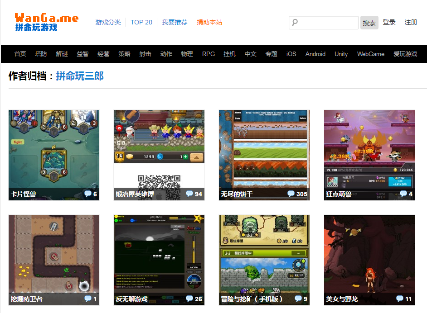Open the 拼命玩三郎 author link
427x313 pixels.
point(80,76)
